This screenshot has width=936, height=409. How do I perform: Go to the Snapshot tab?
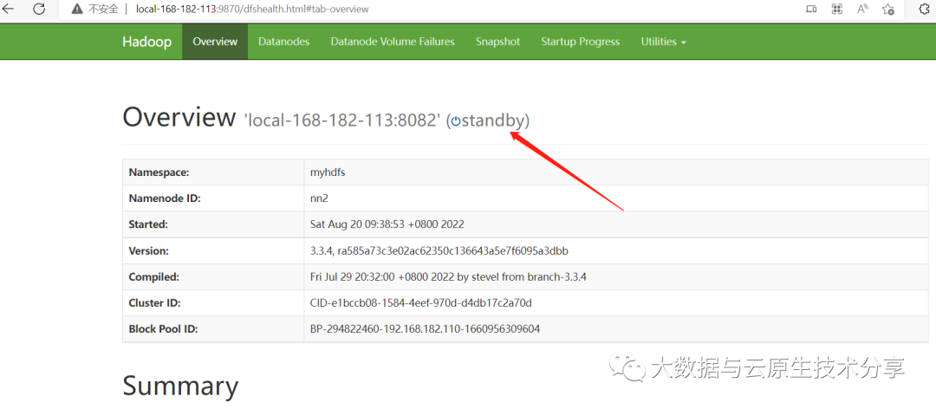pyautogui.click(x=497, y=42)
